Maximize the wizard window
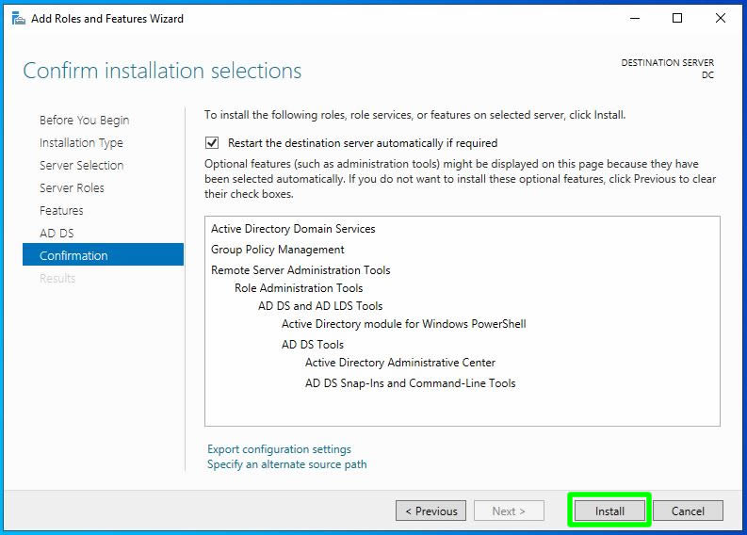Image resolution: width=747 pixels, height=535 pixels. (677, 18)
